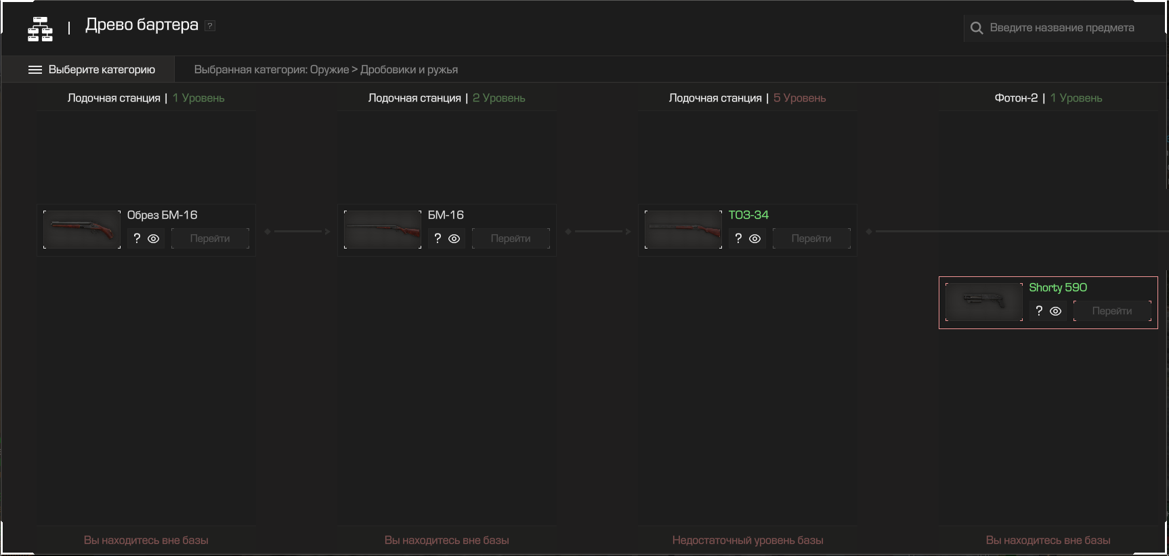Viewport: 1169px width, 556px height.
Task: Click the question mark icon for Обрез БМ-16
Action: pos(137,238)
